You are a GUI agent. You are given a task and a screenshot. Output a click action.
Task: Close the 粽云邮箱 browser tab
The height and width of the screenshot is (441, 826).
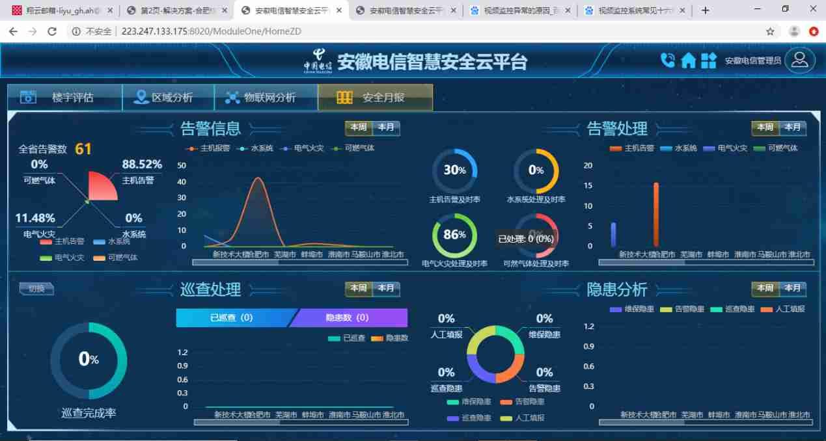109,10
